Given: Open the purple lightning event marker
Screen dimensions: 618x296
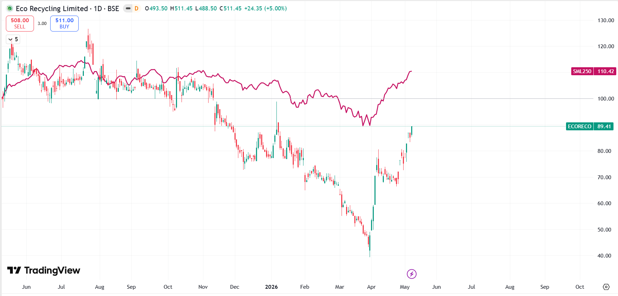Looking at the screenshot, I should [x=412, y=274].
